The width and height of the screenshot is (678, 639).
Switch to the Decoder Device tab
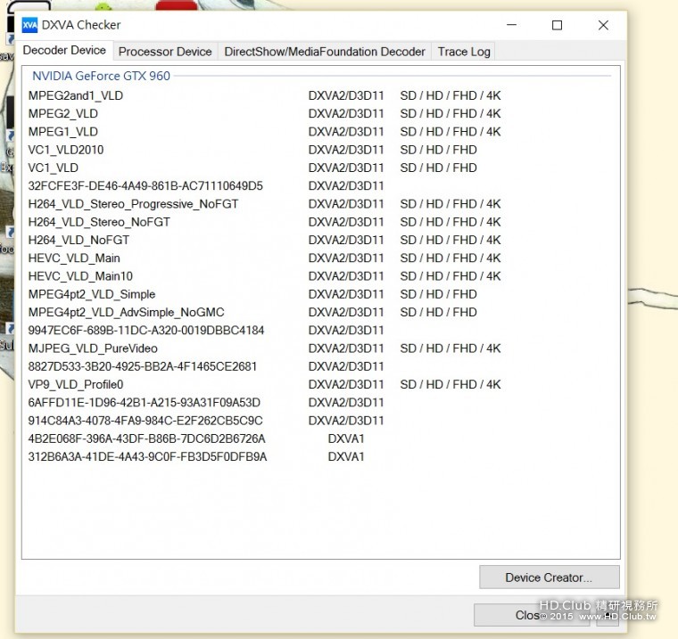point(64,50)
